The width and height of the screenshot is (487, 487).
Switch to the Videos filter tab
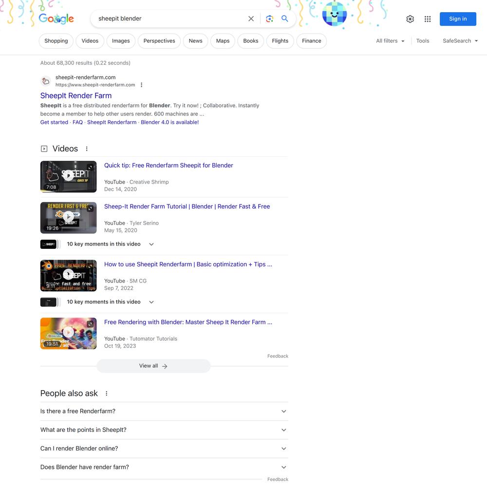[90, 41]
